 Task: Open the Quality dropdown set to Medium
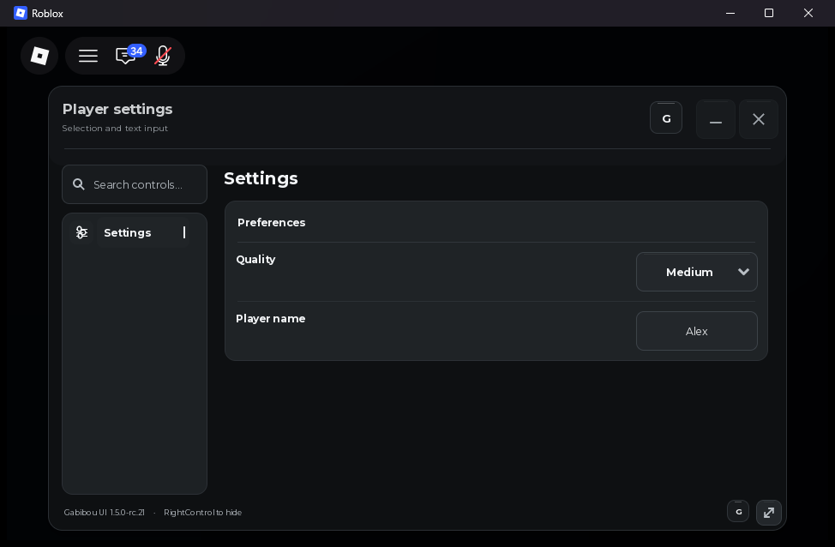point(696,272)
